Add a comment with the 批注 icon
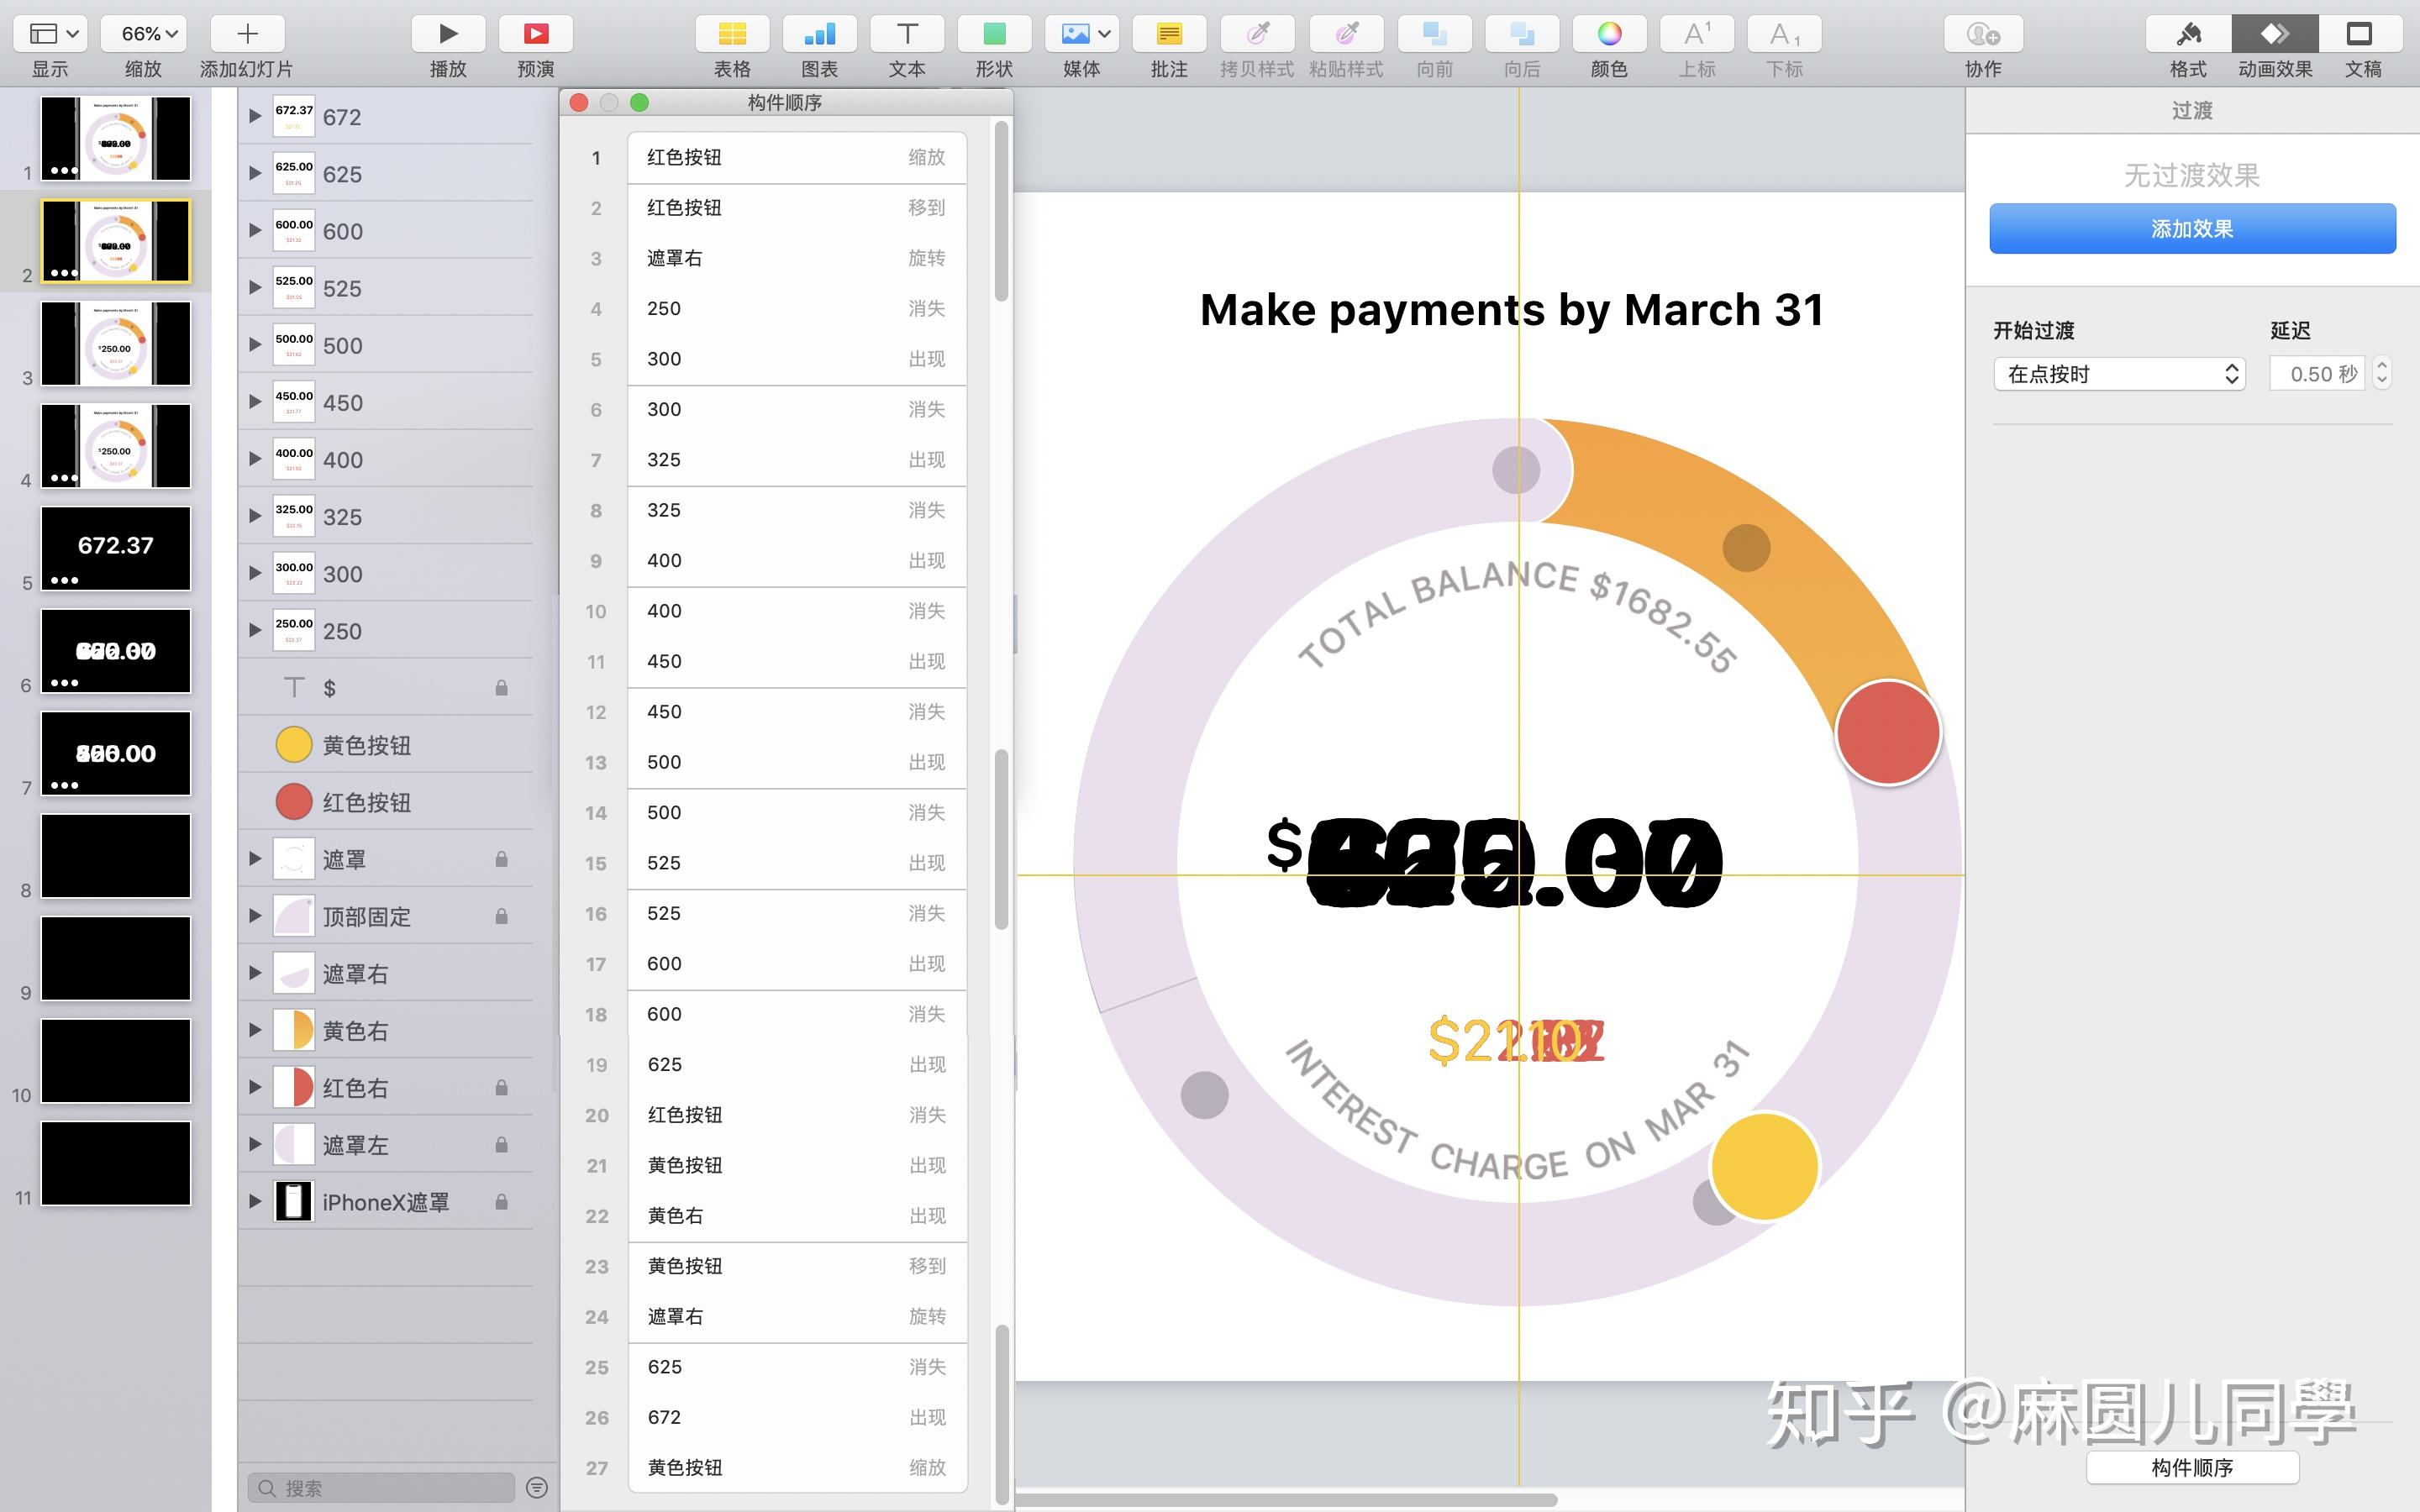This screenshot has height=1512, width=2420. tap(1169, 33)
